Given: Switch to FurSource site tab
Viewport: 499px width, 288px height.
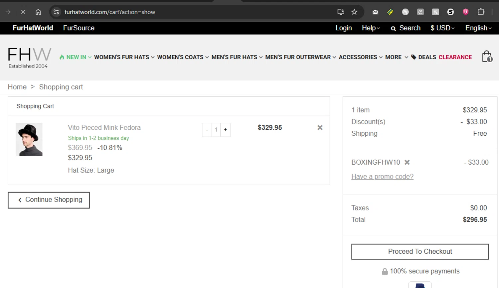Looking at the screenshot, I should pos(79,28).
